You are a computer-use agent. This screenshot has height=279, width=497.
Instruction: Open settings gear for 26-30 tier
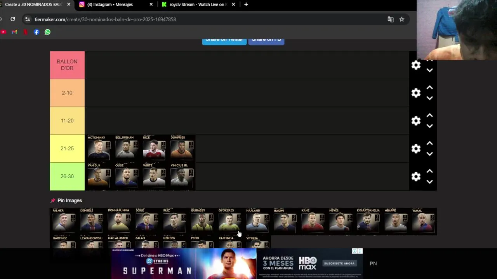click(416, 177)
